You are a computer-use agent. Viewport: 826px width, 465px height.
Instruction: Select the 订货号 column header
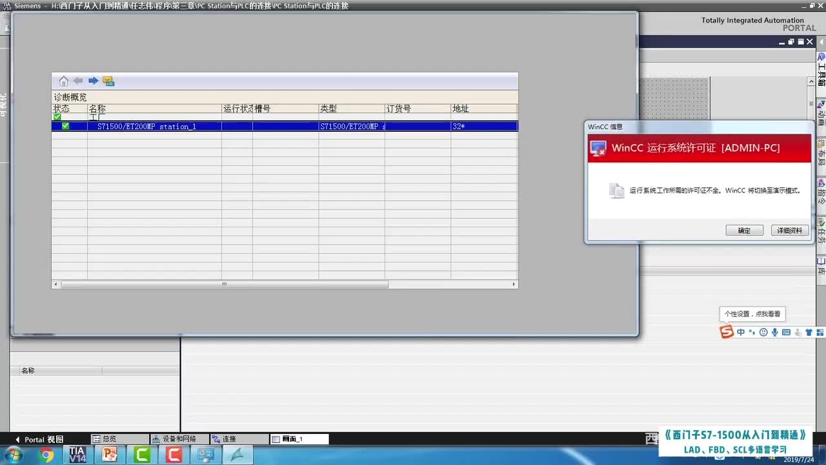(x=418, y=108)
